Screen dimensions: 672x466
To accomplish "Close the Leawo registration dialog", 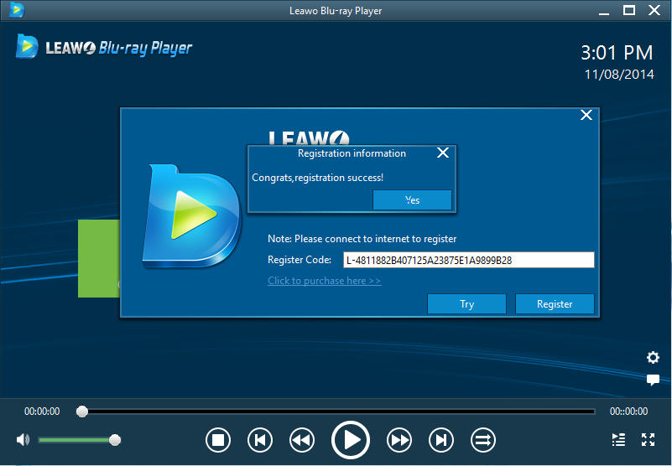I will [x=586, y=115].
